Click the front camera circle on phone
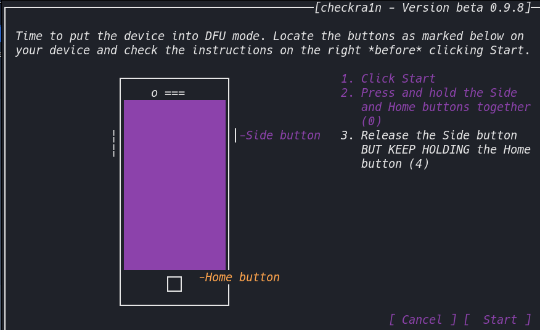The width and height of the screenshot is (540, 330). pyautogui.click(x=154, y=94)
